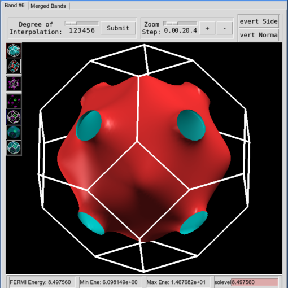Select the thumbnail with green and purple dots
This screenshot has height=288, width=288.
[14, 101]
